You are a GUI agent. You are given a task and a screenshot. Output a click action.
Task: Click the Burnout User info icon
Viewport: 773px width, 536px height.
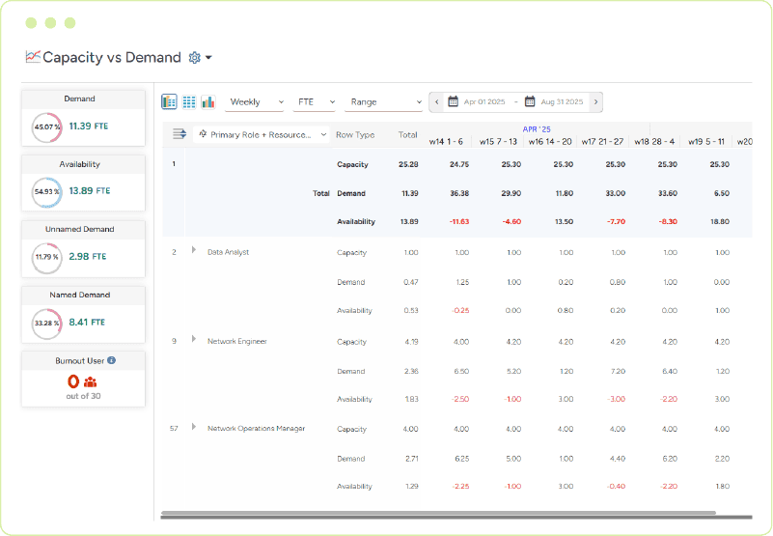click(111, 360)
